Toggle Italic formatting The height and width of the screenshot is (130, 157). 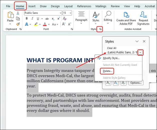32,19
